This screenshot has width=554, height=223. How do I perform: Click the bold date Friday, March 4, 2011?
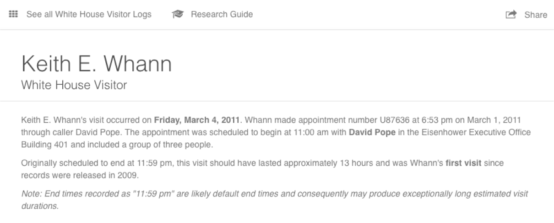click(197, 120)
